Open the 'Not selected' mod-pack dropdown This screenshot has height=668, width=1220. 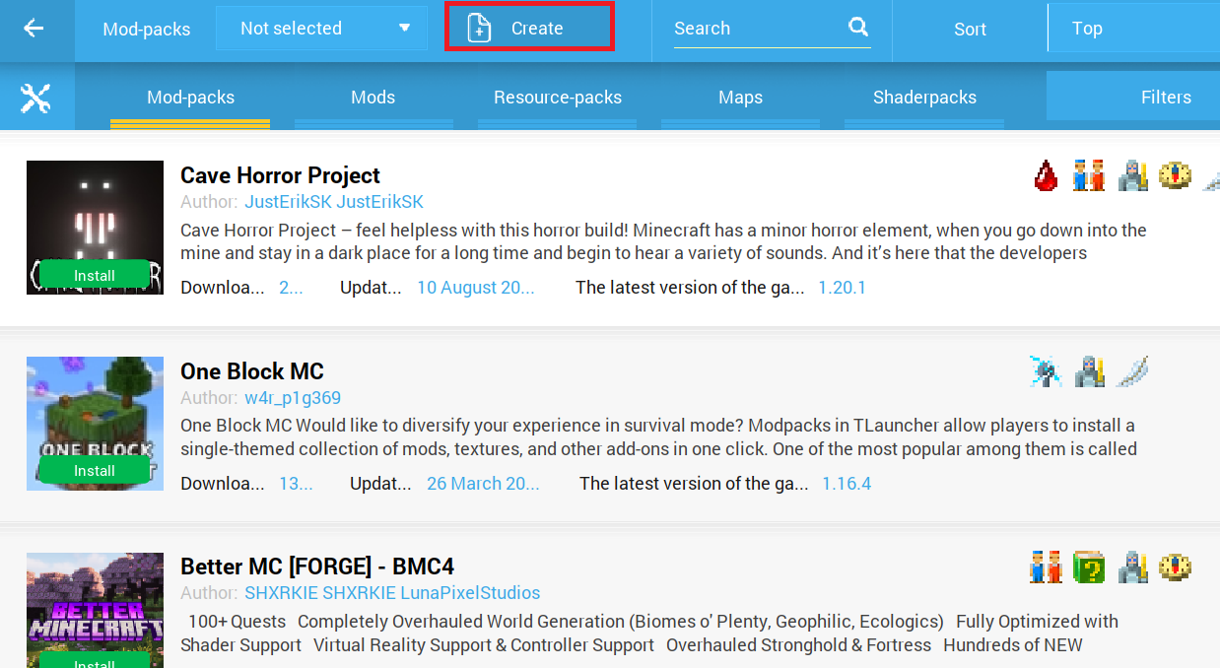click(320, 29)
